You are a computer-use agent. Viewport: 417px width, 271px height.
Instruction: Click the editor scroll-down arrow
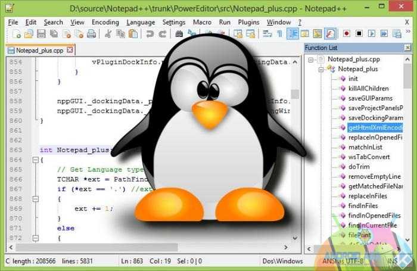(x=295, y=238)
